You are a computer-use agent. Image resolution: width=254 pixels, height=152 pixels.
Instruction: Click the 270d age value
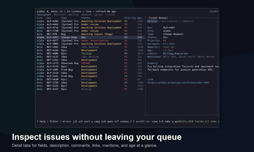coord(140,83)
